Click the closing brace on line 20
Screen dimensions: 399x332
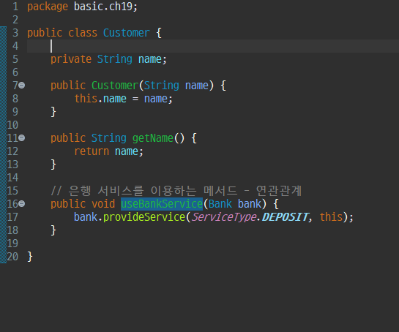30,257
